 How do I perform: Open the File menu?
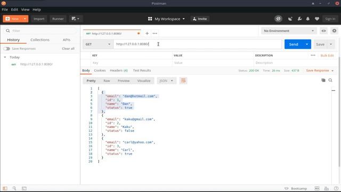tap(5, 10)
